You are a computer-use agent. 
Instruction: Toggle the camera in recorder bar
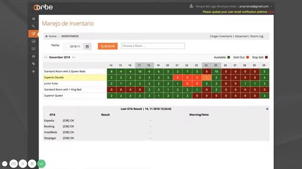click(14, 164)
